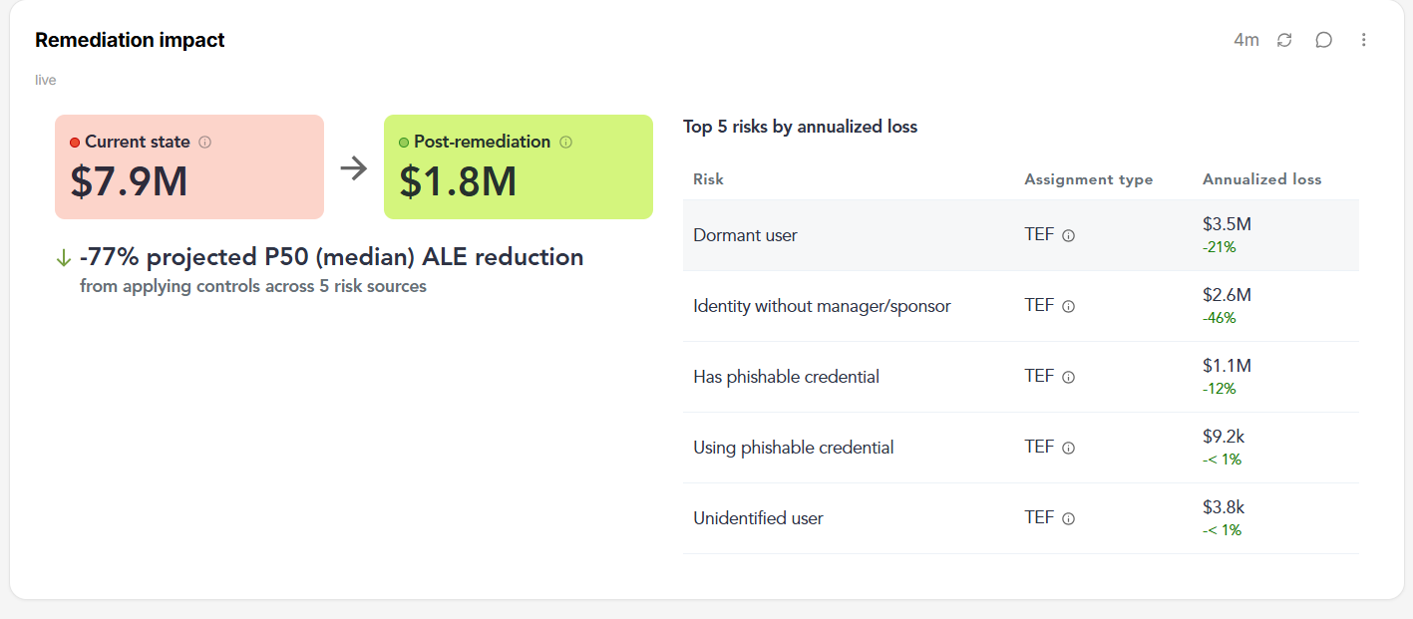Click the -21% change under $3.5M
The image size is (1413, 619).
[1219, 247]
